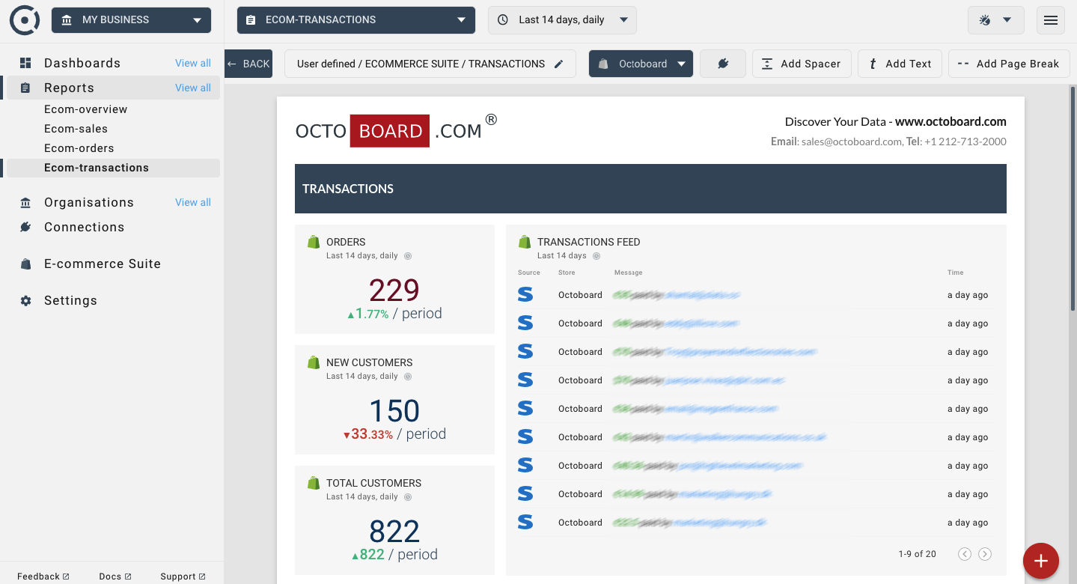Open the ECOM-TRANSACTIONS report selector dropdown

[356, 20]
